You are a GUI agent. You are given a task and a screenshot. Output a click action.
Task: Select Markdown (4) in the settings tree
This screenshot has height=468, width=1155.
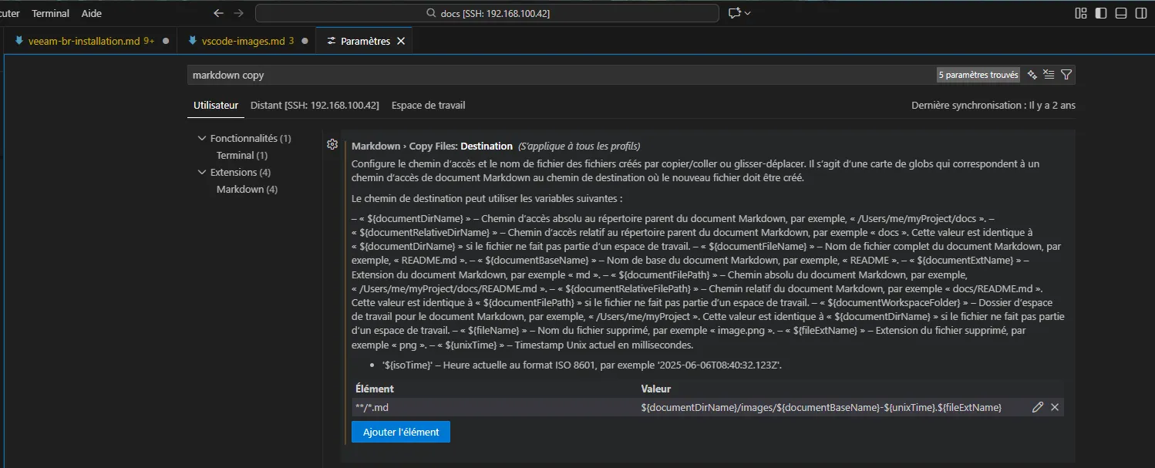247,190
